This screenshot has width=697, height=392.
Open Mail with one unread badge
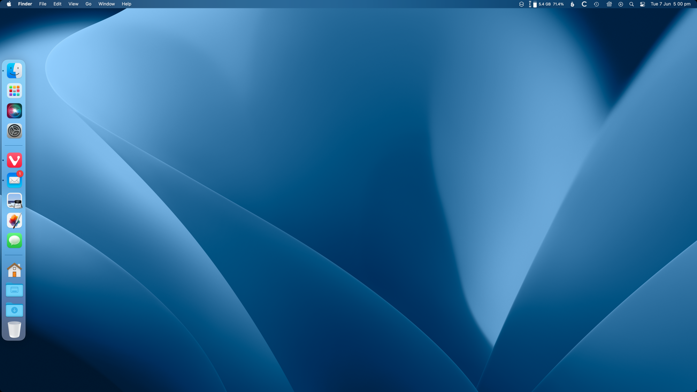point(14,180)
